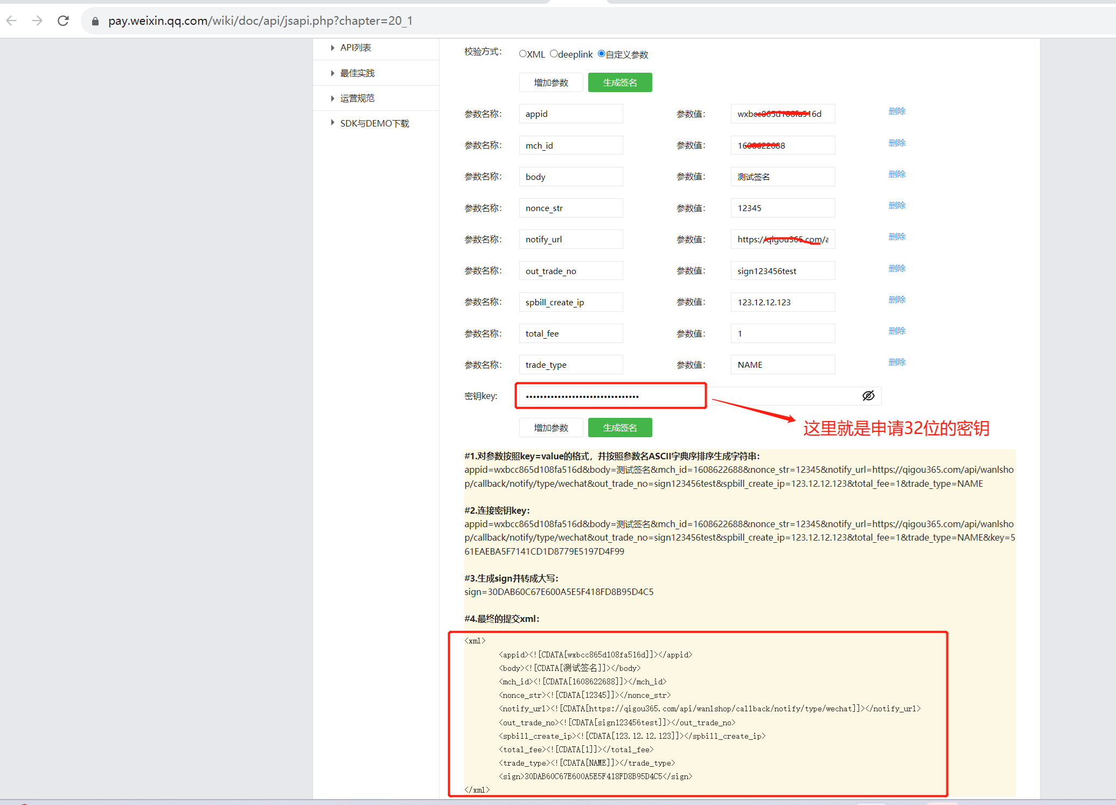Expand the 最佳实践 sidebar section
Image resolution: width=1116 pixels, height=805 pixels.
pyautogui.click(x=357, y=73)
